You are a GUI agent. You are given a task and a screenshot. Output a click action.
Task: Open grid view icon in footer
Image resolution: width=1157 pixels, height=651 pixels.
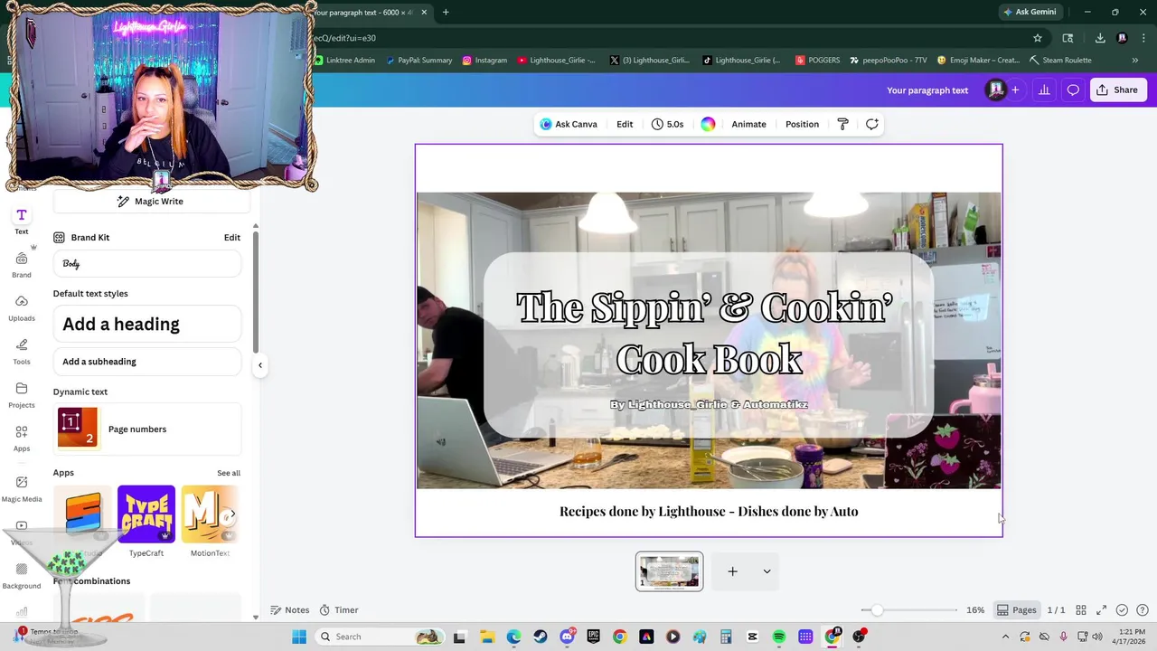(1081, 610)
